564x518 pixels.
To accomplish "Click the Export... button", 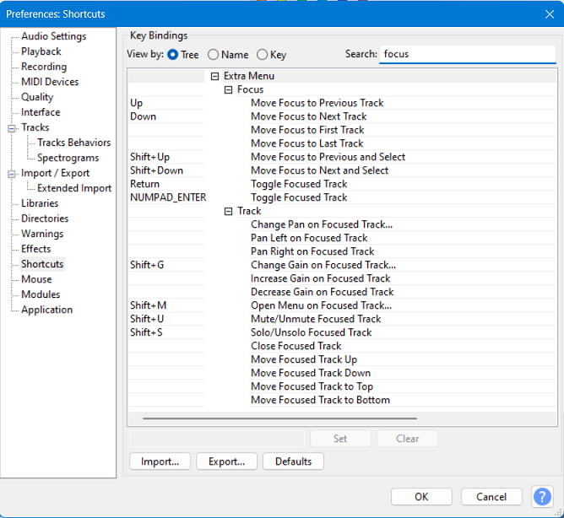I will click(226, 461).
